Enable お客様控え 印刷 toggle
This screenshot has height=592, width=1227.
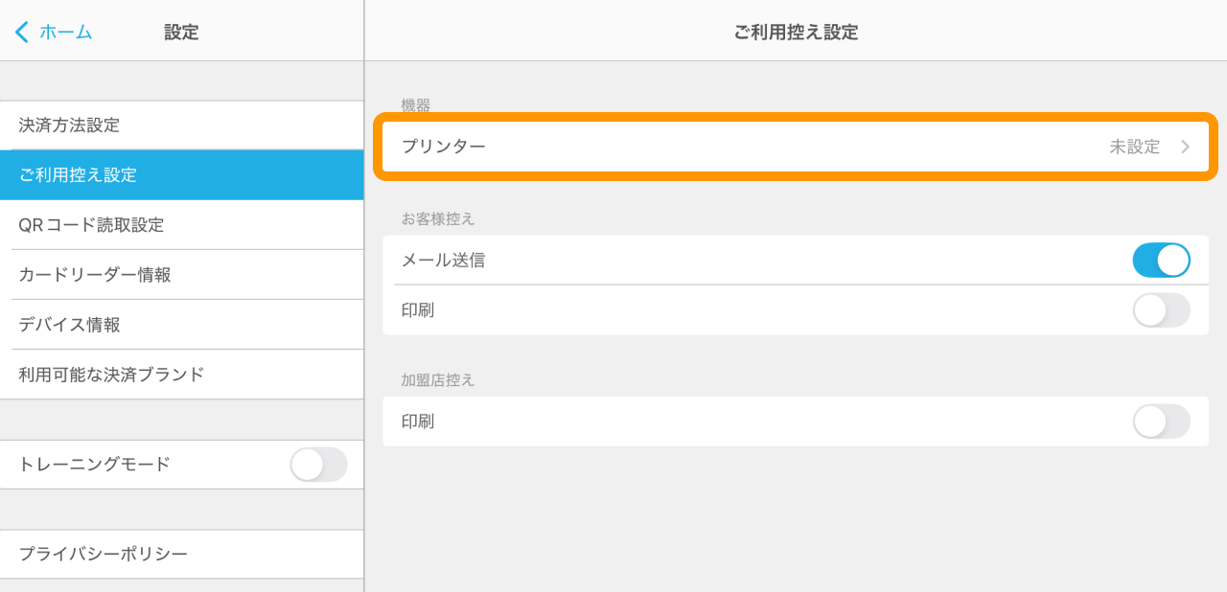1161,310
